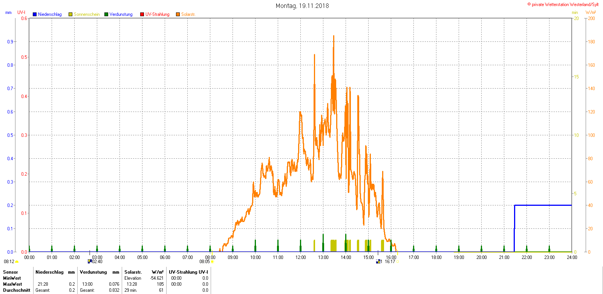Image resolution: width=603 pixels, height=294 pixels.
Task: Click the green Verdunstung legend color box
Action: click(106, 14)
